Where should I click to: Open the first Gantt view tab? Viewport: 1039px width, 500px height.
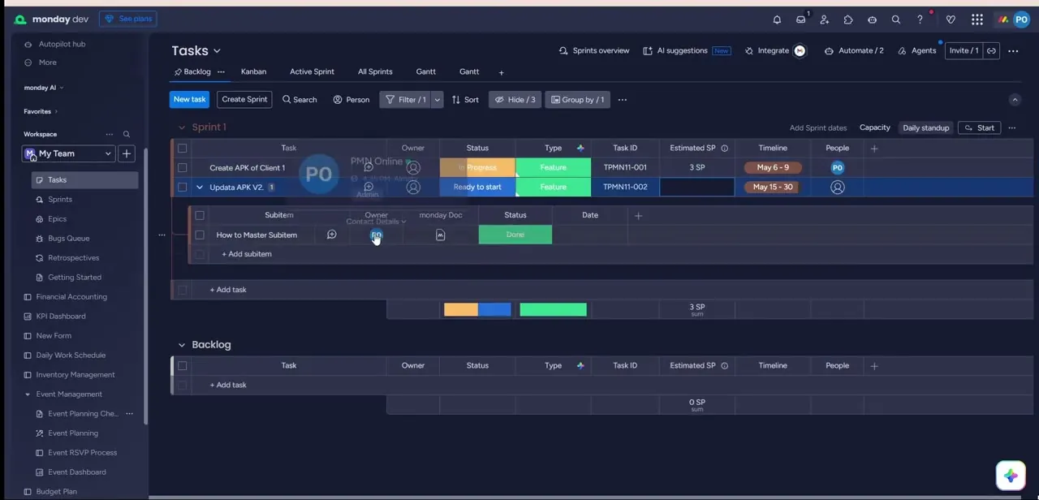point(426,72)
